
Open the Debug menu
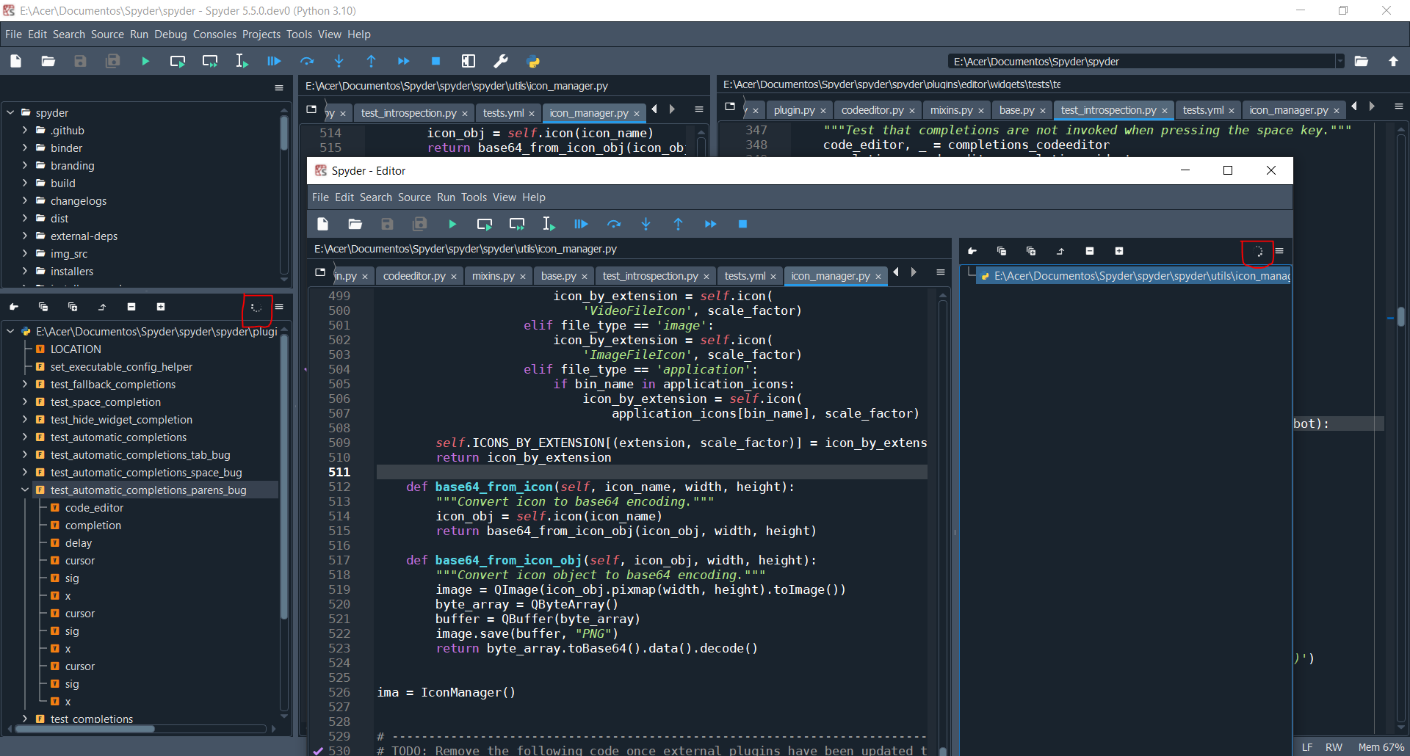click(x=170, y=34)
